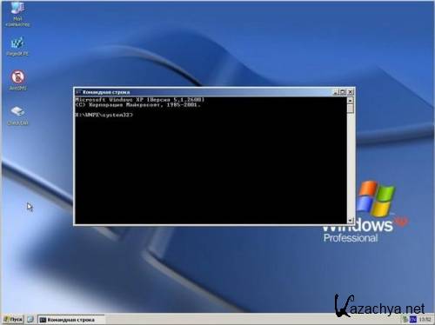Click the Командная строка window title bar
The width and height of the screenshot is (435, 325).
pyautogui.click(x=203, y=92)
